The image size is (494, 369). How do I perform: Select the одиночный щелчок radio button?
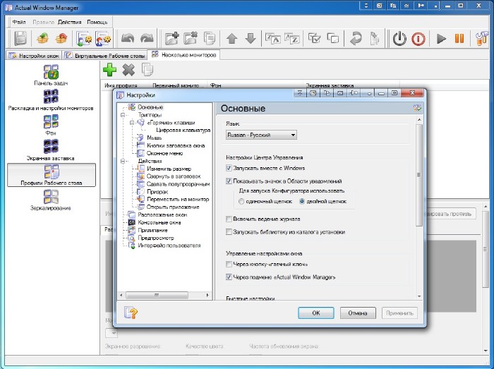[241, 201]
